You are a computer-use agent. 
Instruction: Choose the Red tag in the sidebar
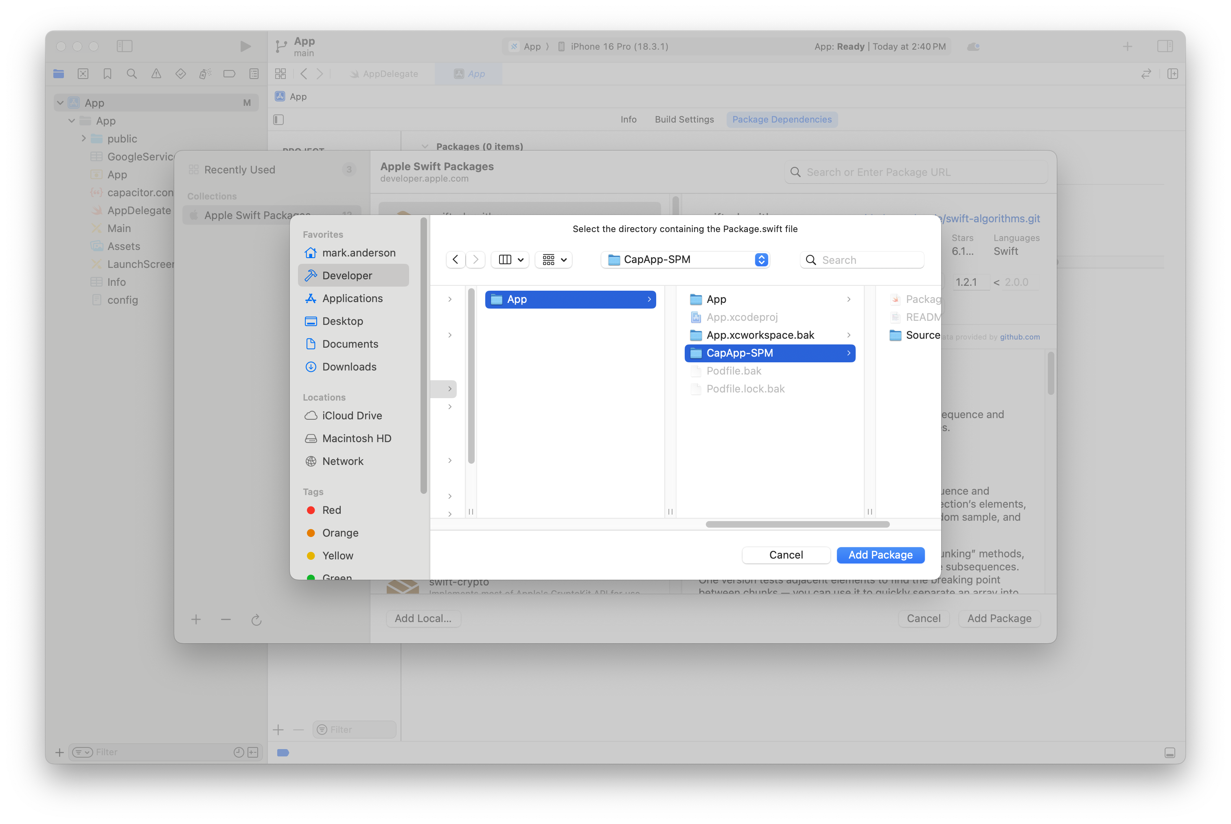pyautogui.click(x=331, y=510)
